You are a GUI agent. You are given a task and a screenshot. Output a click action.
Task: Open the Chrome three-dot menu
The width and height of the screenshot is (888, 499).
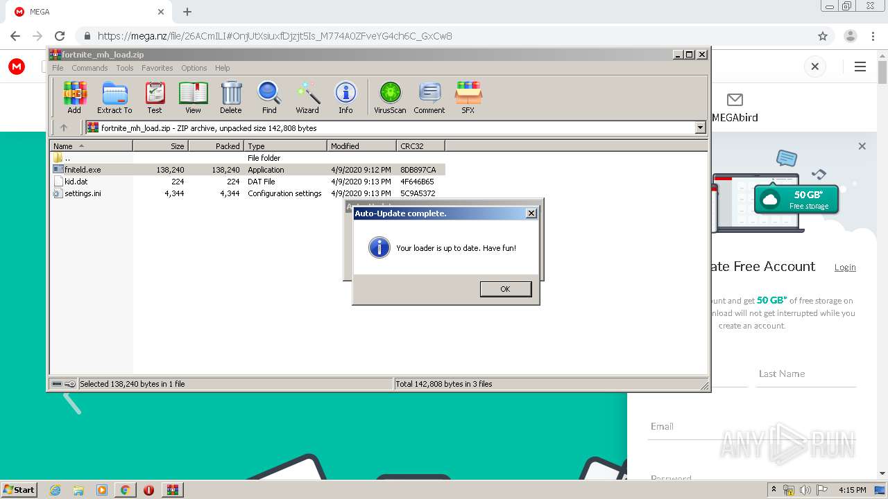(x=872, y=36)
